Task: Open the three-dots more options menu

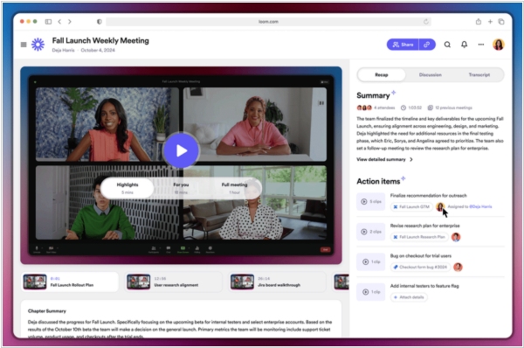Action: [x=481, y=45]
